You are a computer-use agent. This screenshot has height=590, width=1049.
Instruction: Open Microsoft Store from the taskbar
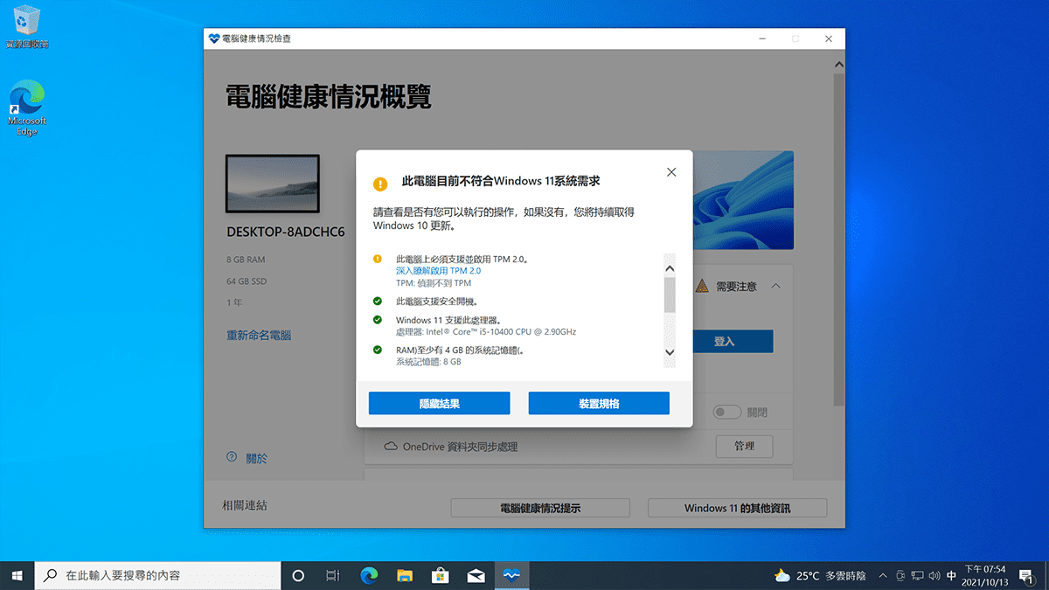click(x=440, y=575)
